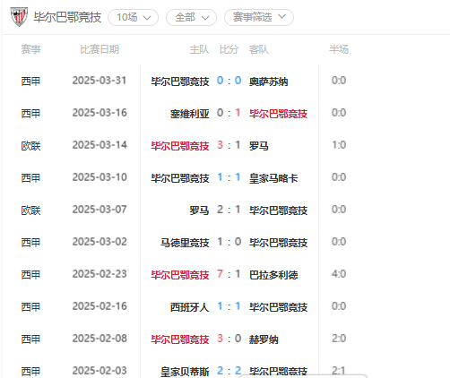Viewport: 450px width, 378px height.
Task: Click the 半场 column header
Action: [x=339, y=49]
